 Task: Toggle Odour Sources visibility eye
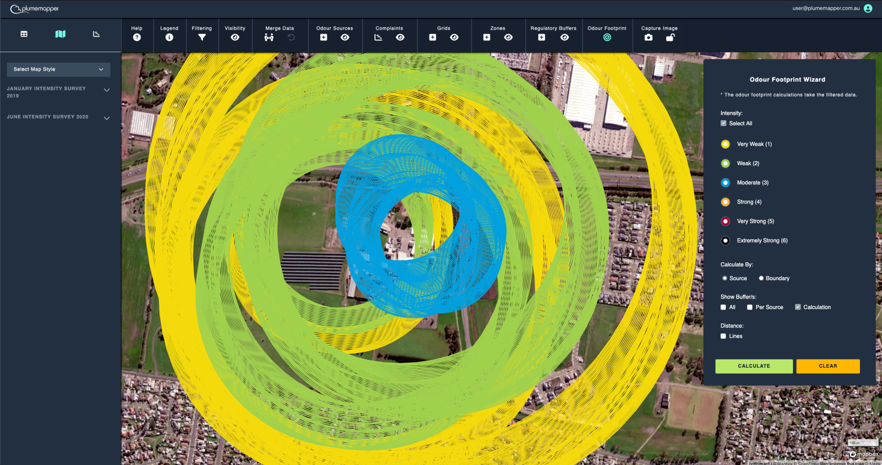[x=345, y=38]
